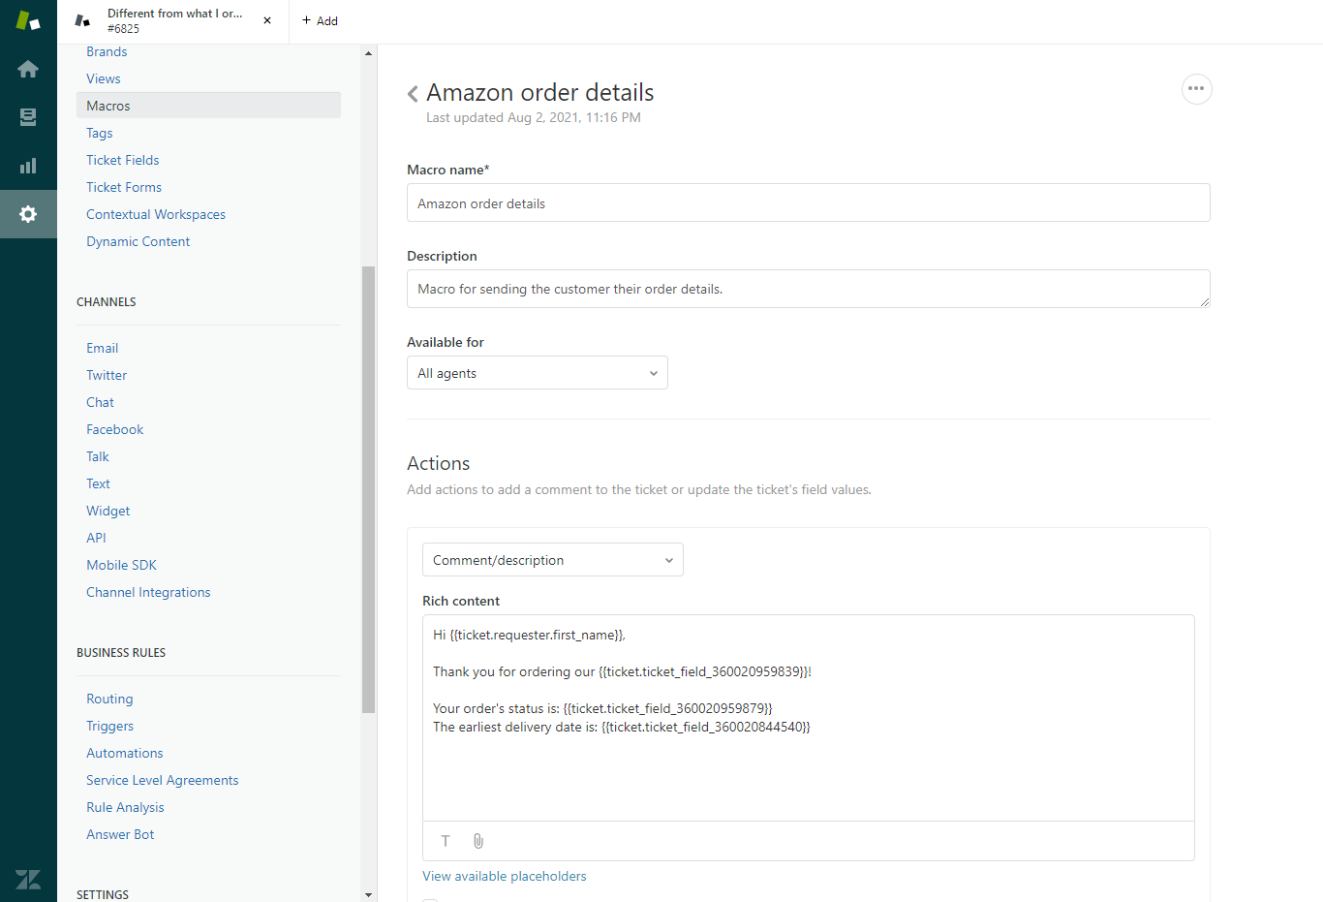Go to Ticket Fields
This screenshot has height=902, width=1323.
tap(123, 160)
